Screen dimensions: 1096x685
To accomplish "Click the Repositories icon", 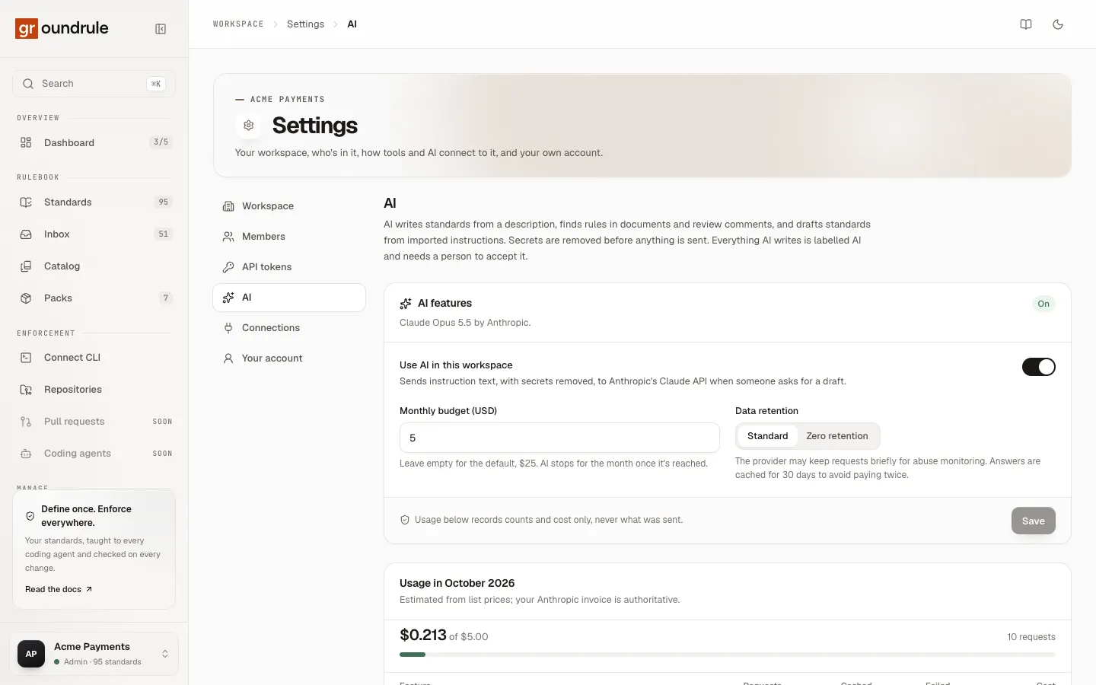I will click(x=26, y=389).
